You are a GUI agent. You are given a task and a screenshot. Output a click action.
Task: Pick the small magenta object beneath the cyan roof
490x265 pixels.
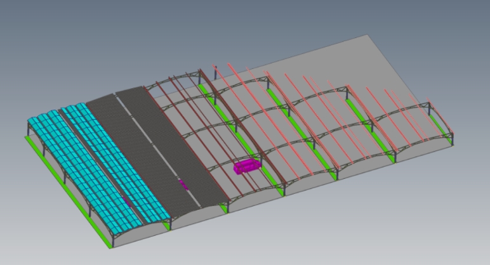(x=127, y=201)
